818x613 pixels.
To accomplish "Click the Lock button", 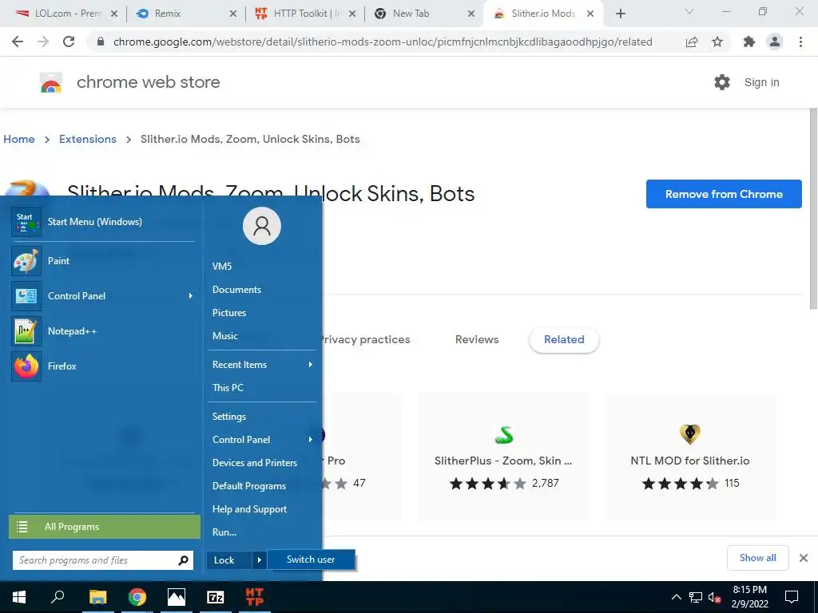I will [229, 560].
